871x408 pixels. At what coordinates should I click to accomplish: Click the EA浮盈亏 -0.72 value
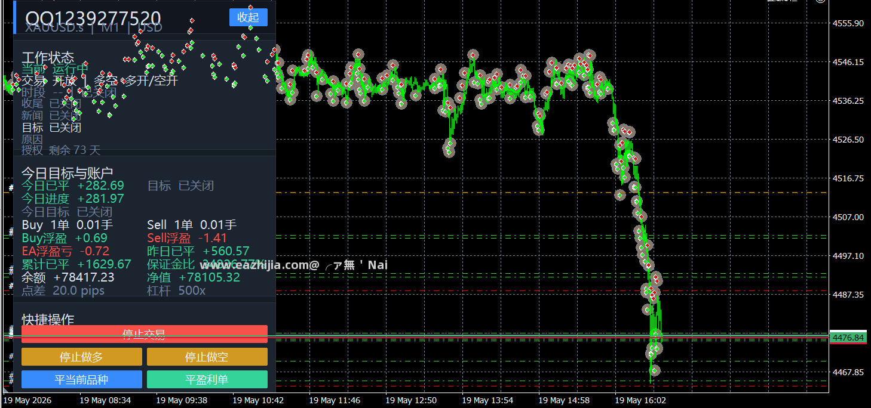[x=66, y=251]
